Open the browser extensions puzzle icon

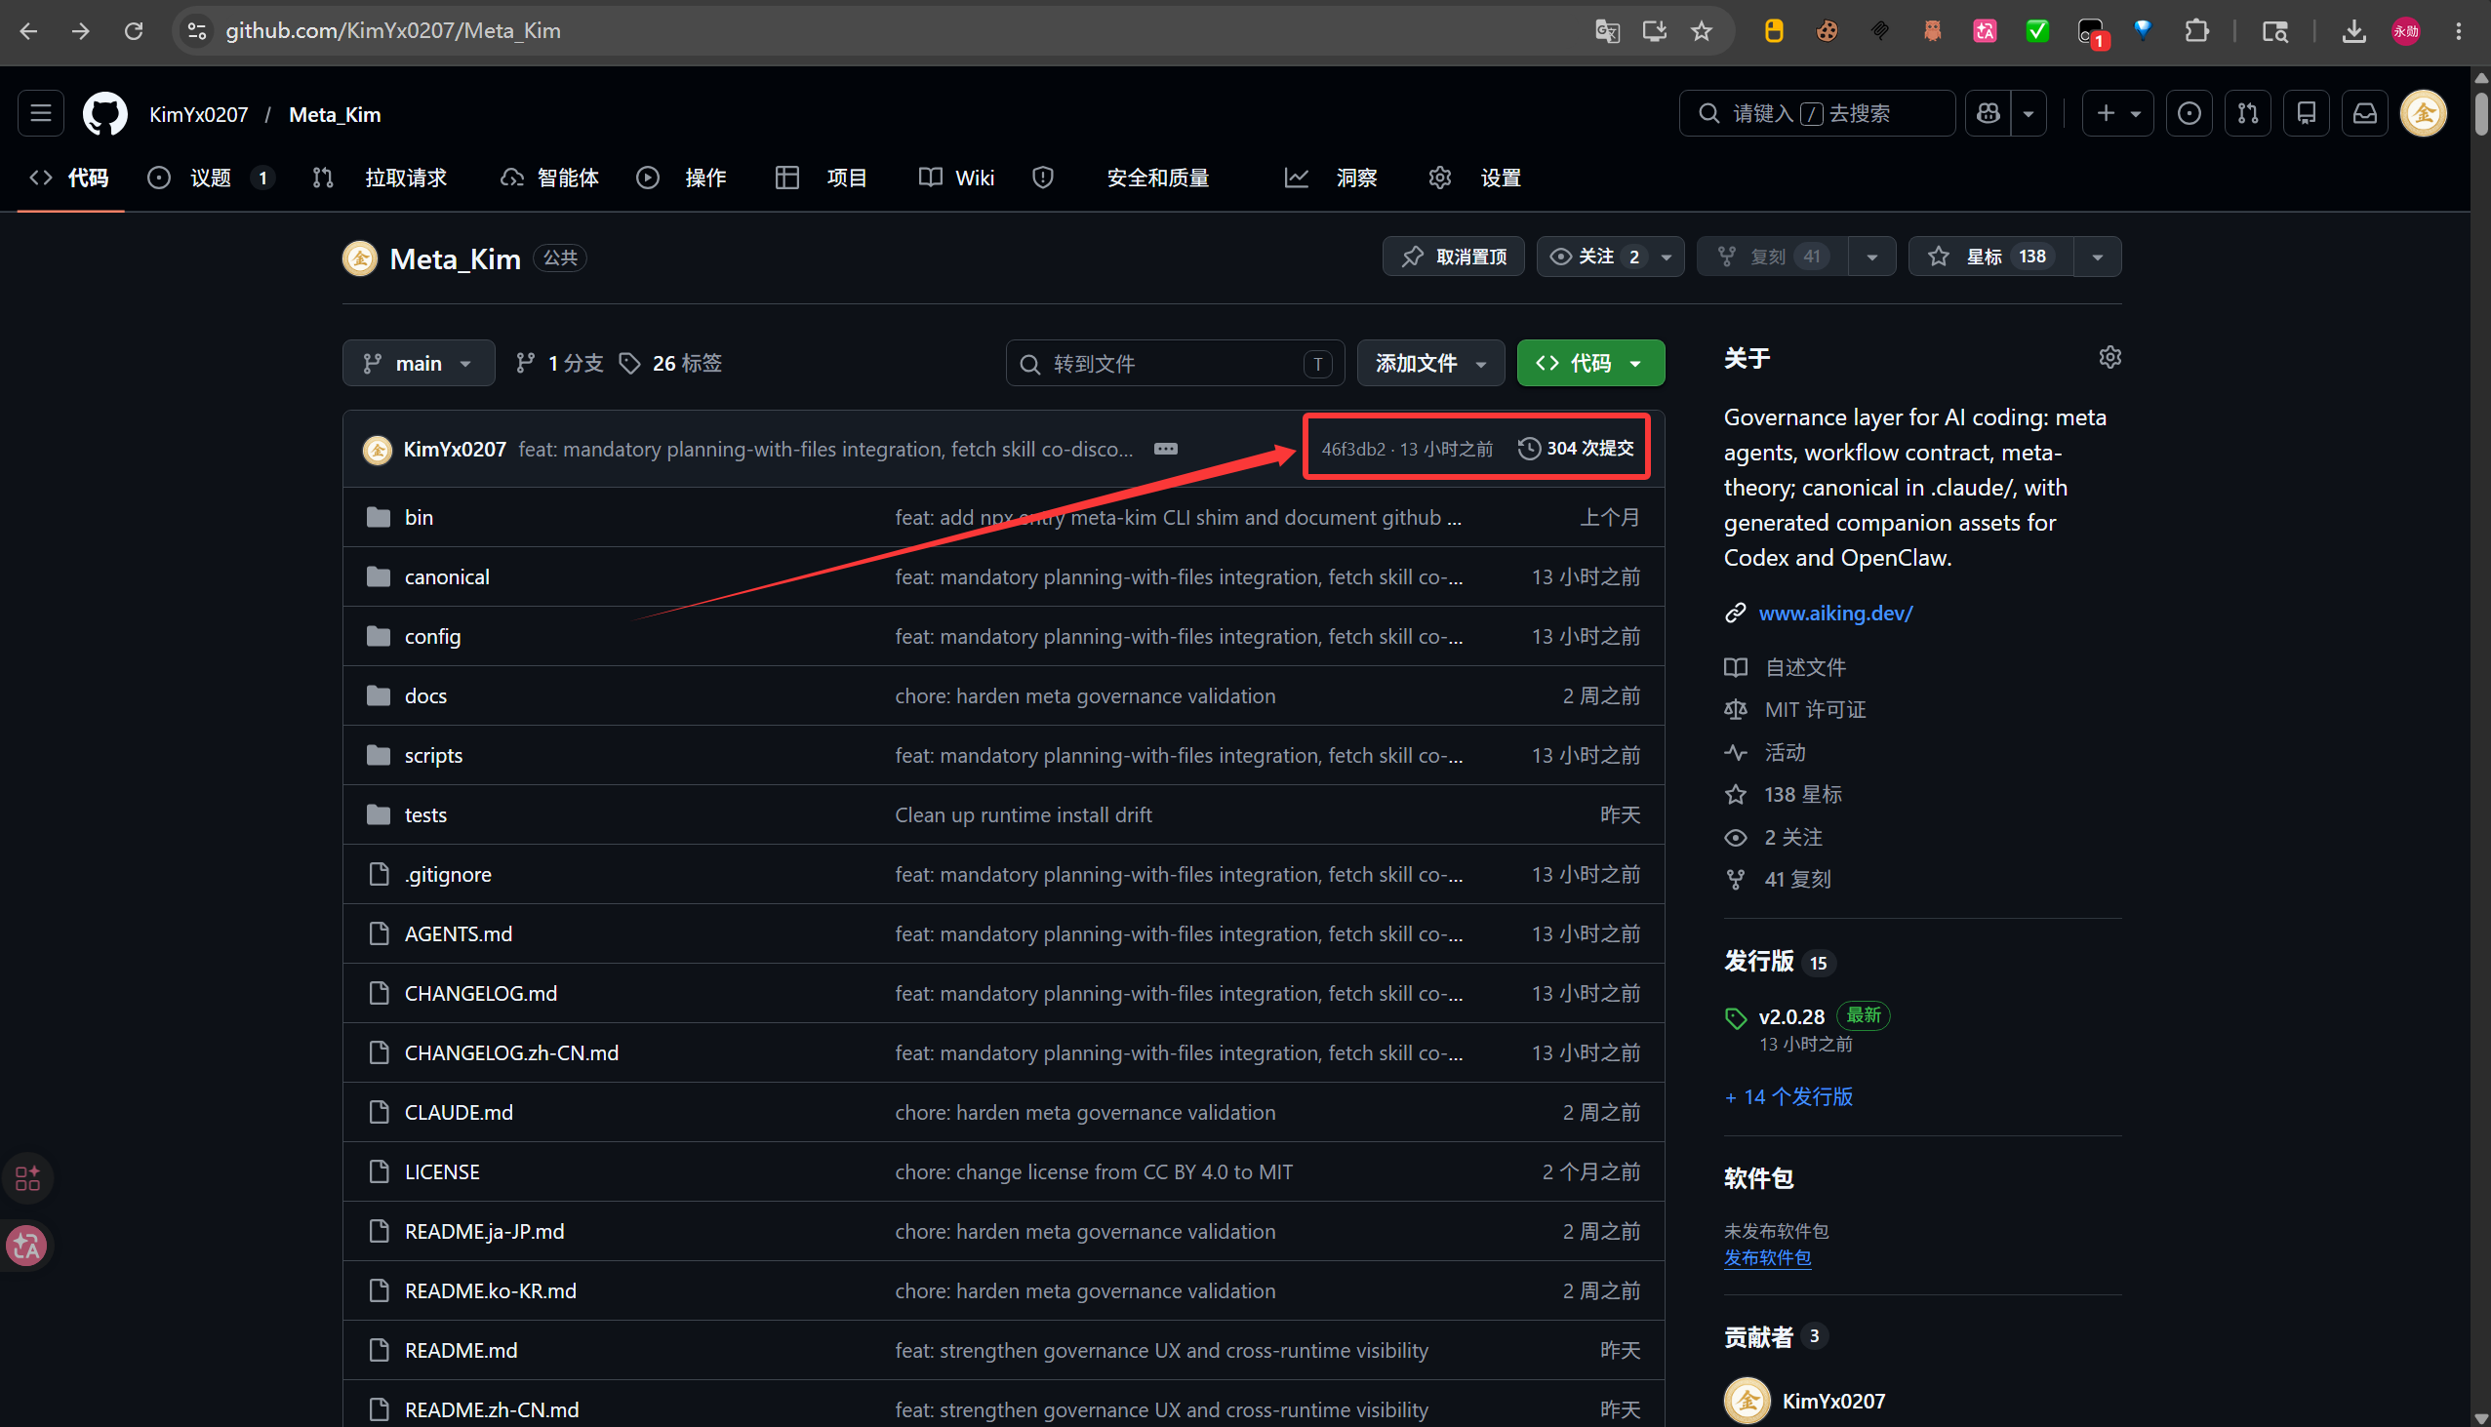(2197, 31)
